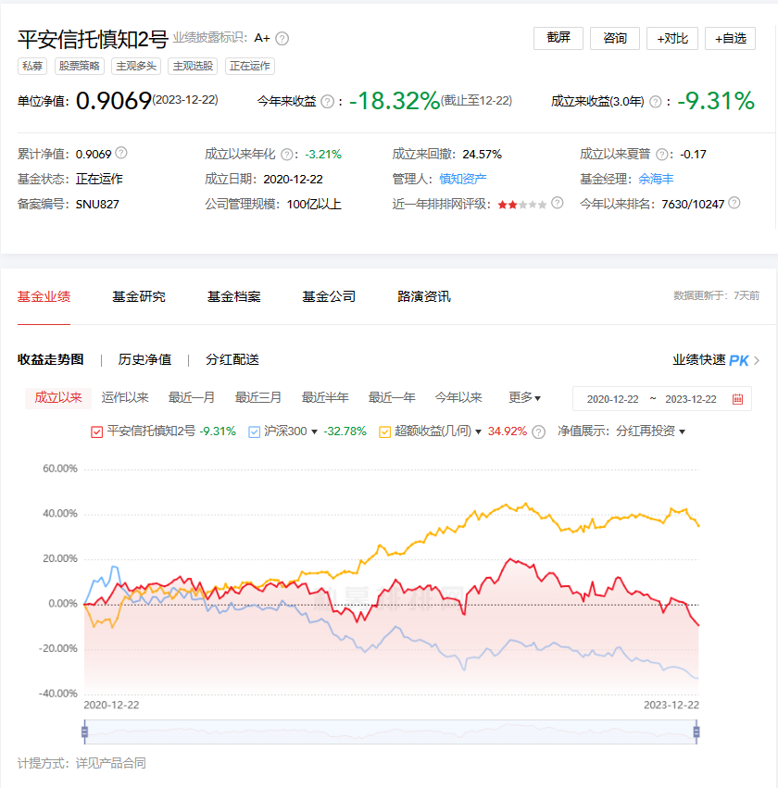Click 备案编号 value SNU827
This screenshot has height=788, width=778.
97,205
